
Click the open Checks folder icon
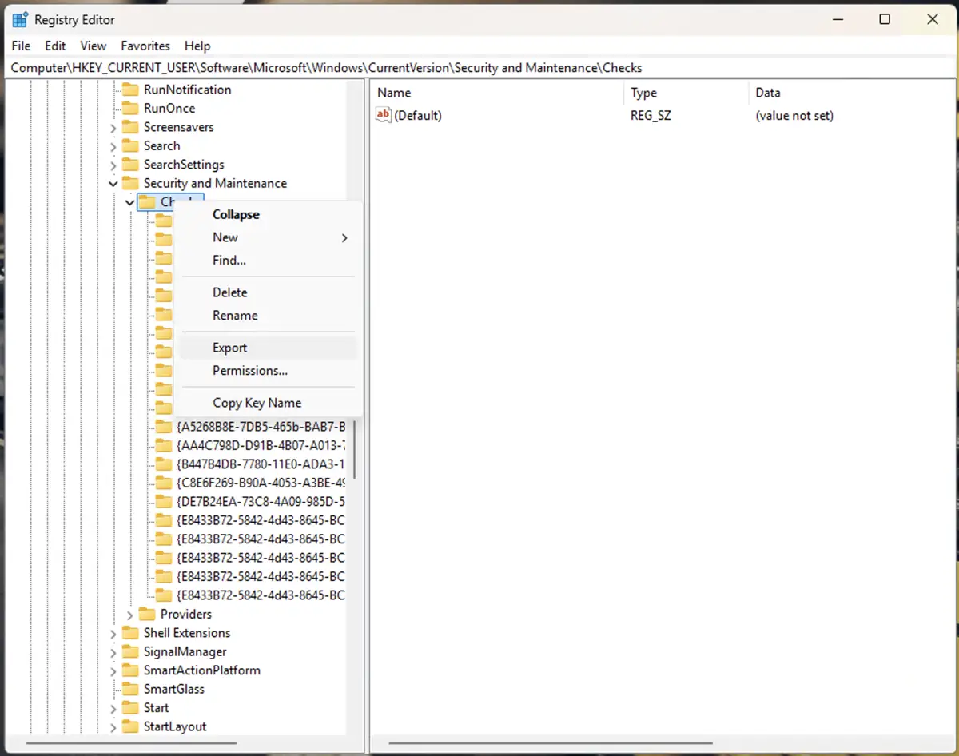point(147,202)
